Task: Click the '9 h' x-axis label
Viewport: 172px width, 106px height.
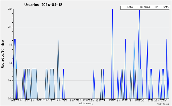Action: (72, 101)
